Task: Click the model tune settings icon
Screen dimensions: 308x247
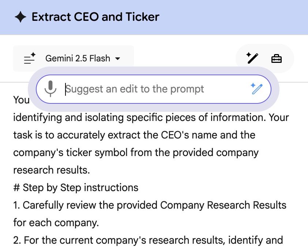Action: coord(29,58)
